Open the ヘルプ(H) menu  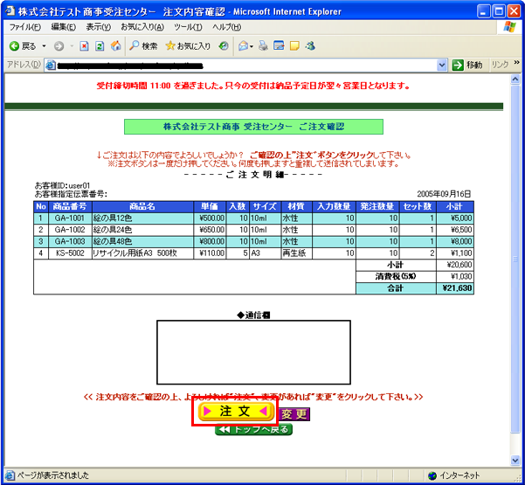[x=226, y=27]
